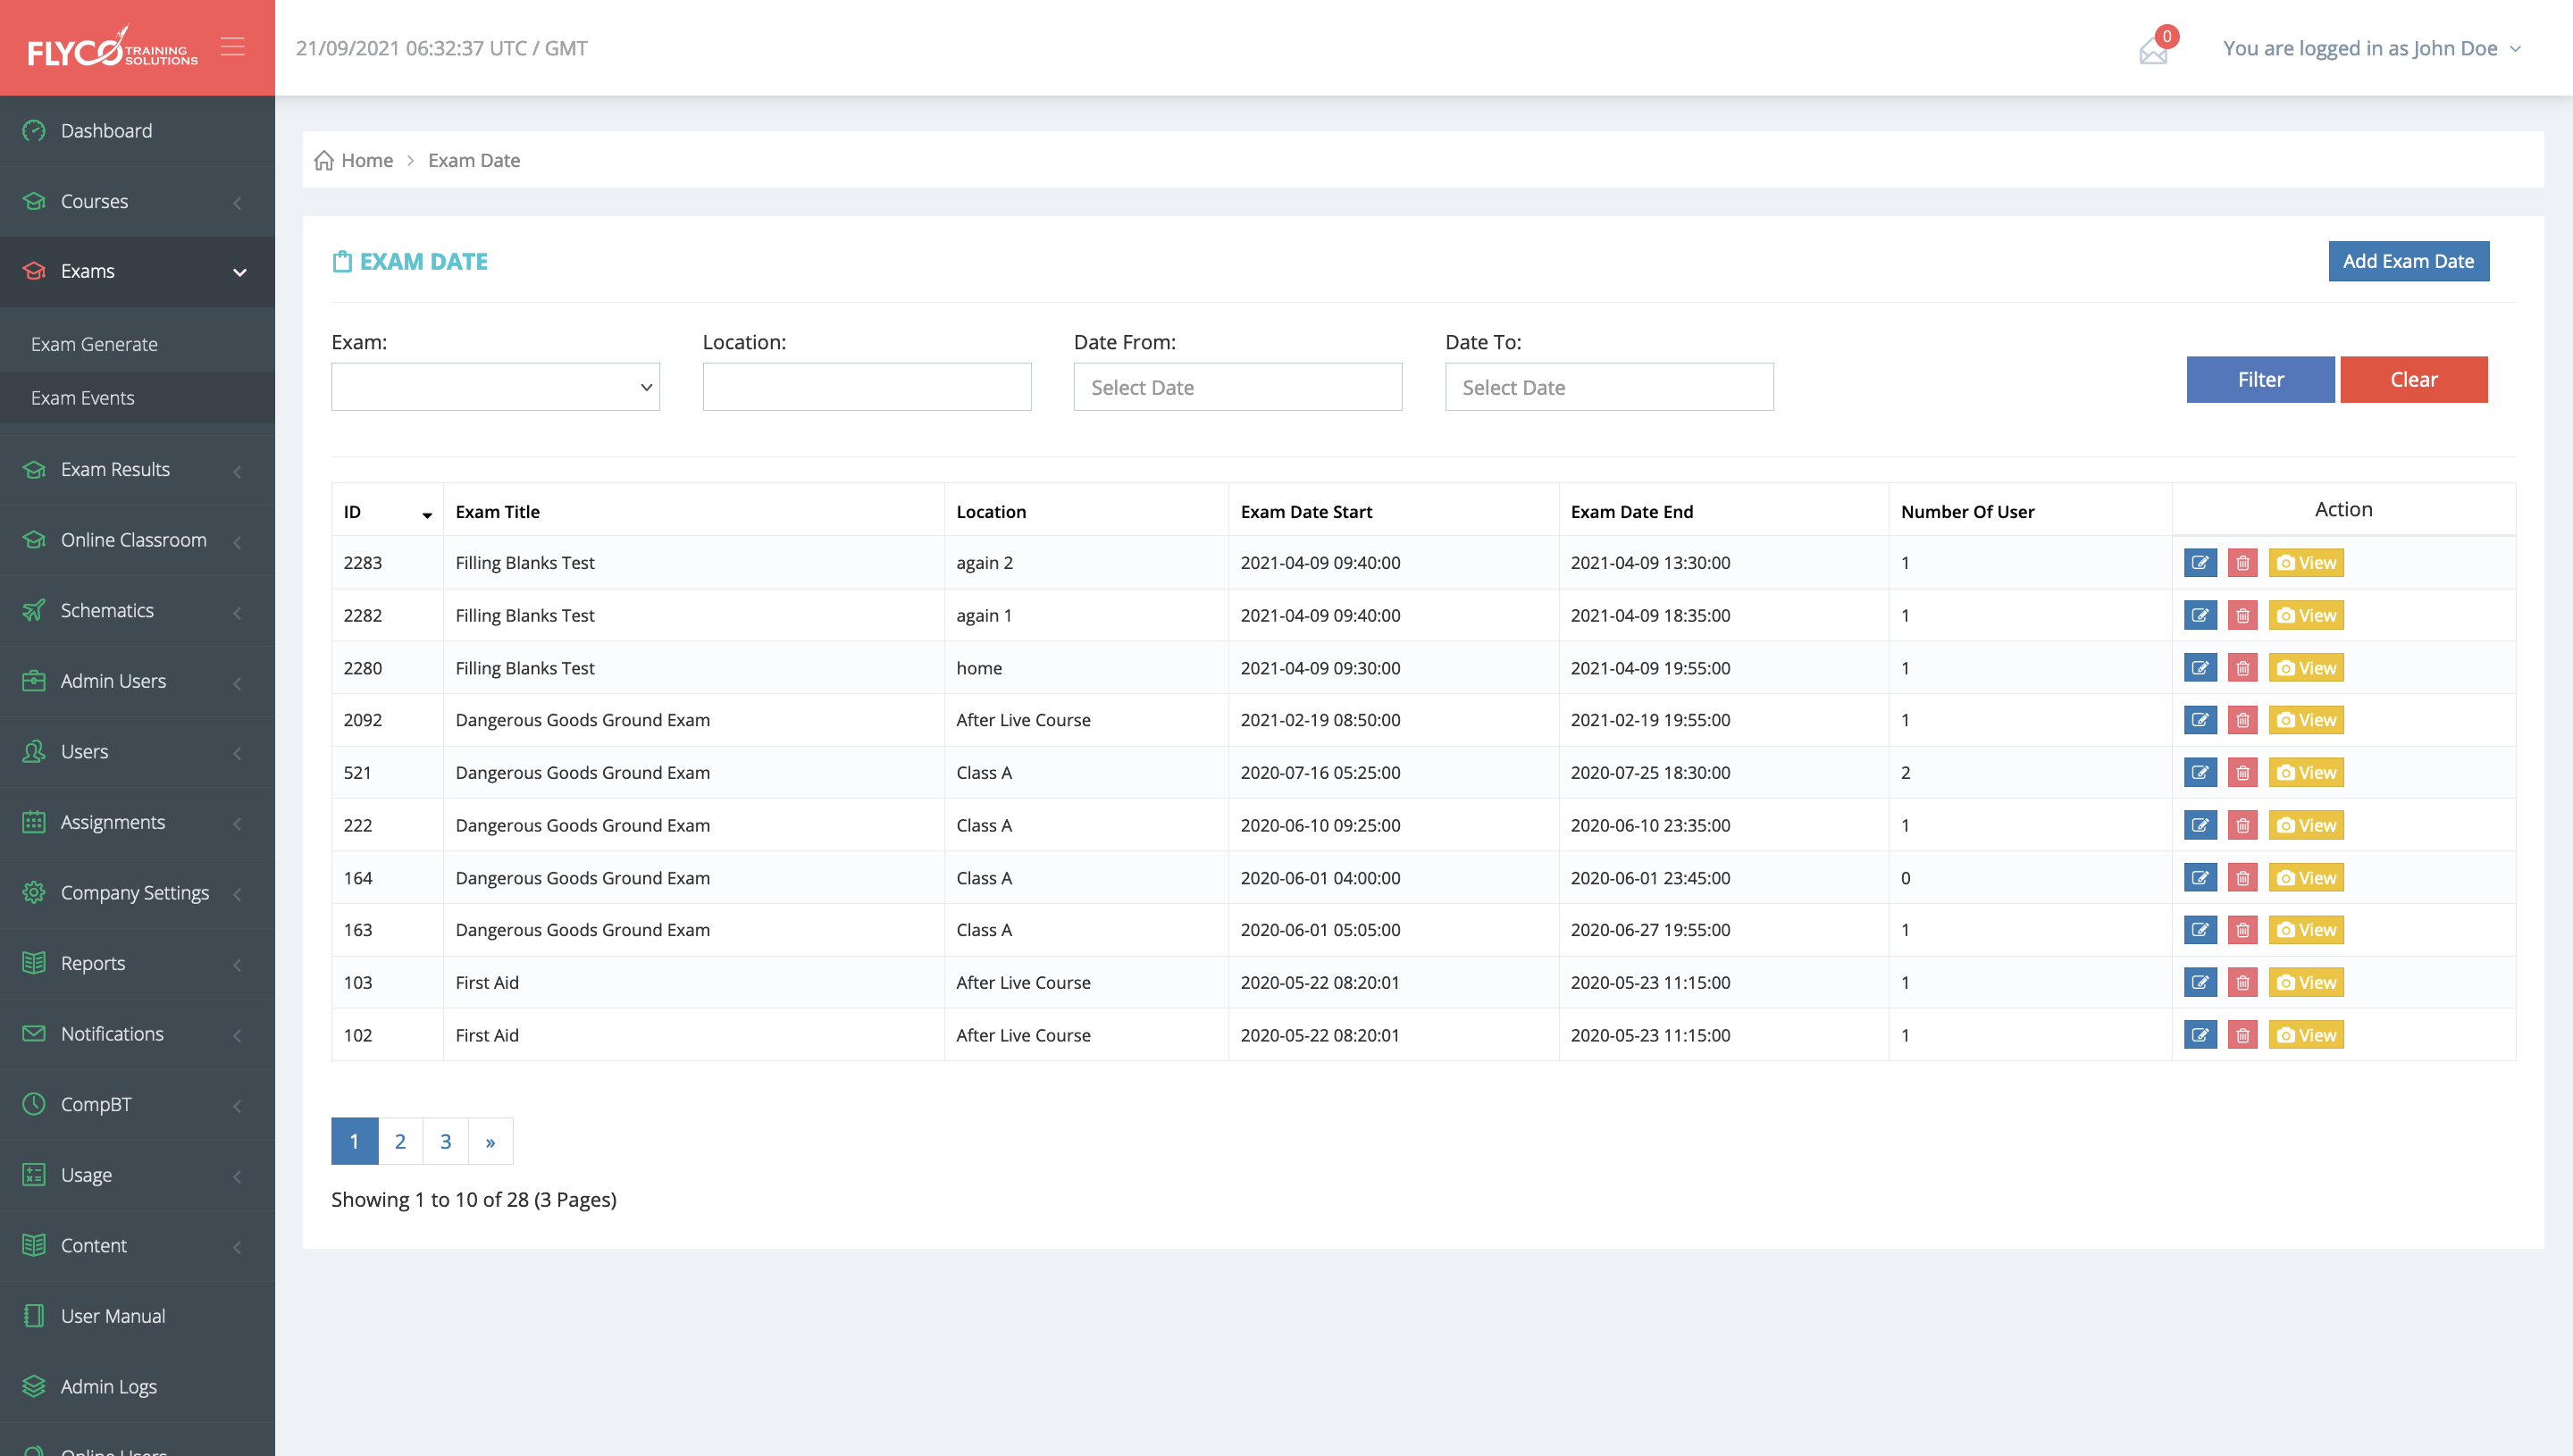
Task: Click View button for exam ID 2283
Action: (x=2306, y=563)
